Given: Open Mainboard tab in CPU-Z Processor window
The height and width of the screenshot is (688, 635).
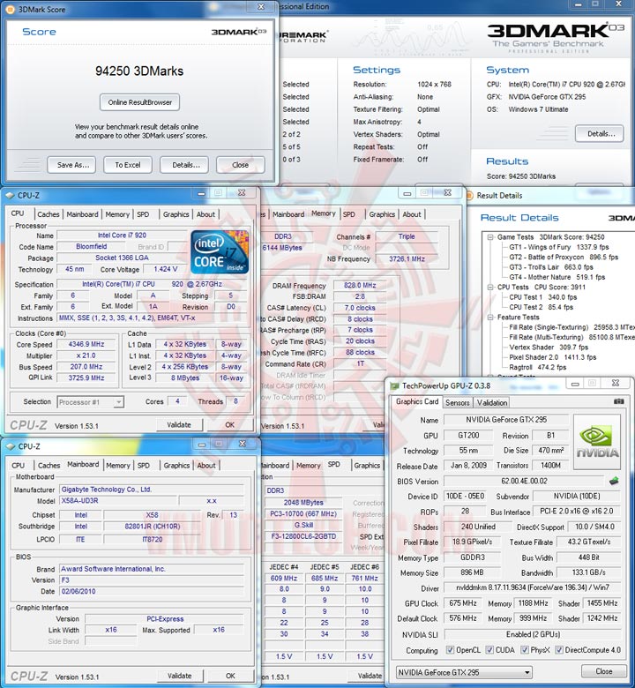Looking at the screenshot, I should click(83, 214).
